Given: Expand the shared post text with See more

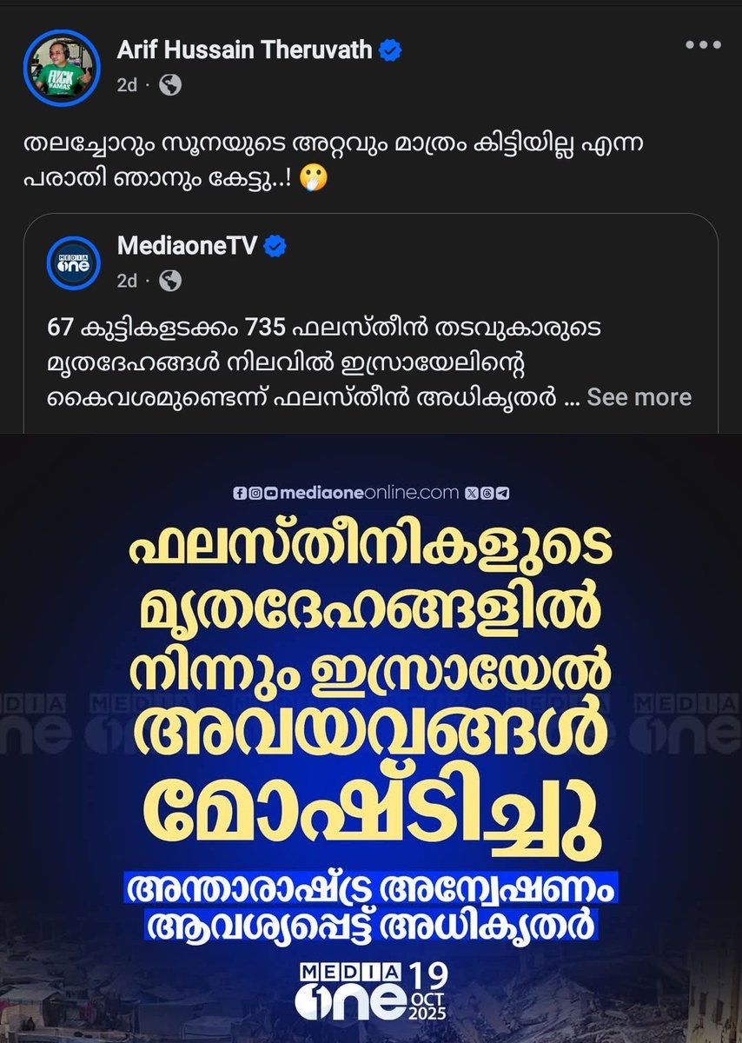Looking at the screenshot, I should [639, 397].
